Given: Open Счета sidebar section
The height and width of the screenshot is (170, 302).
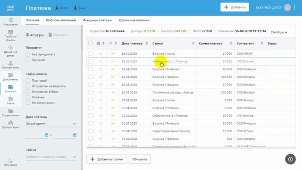Looking at the screenshot, I should click(x=10, y=101).
